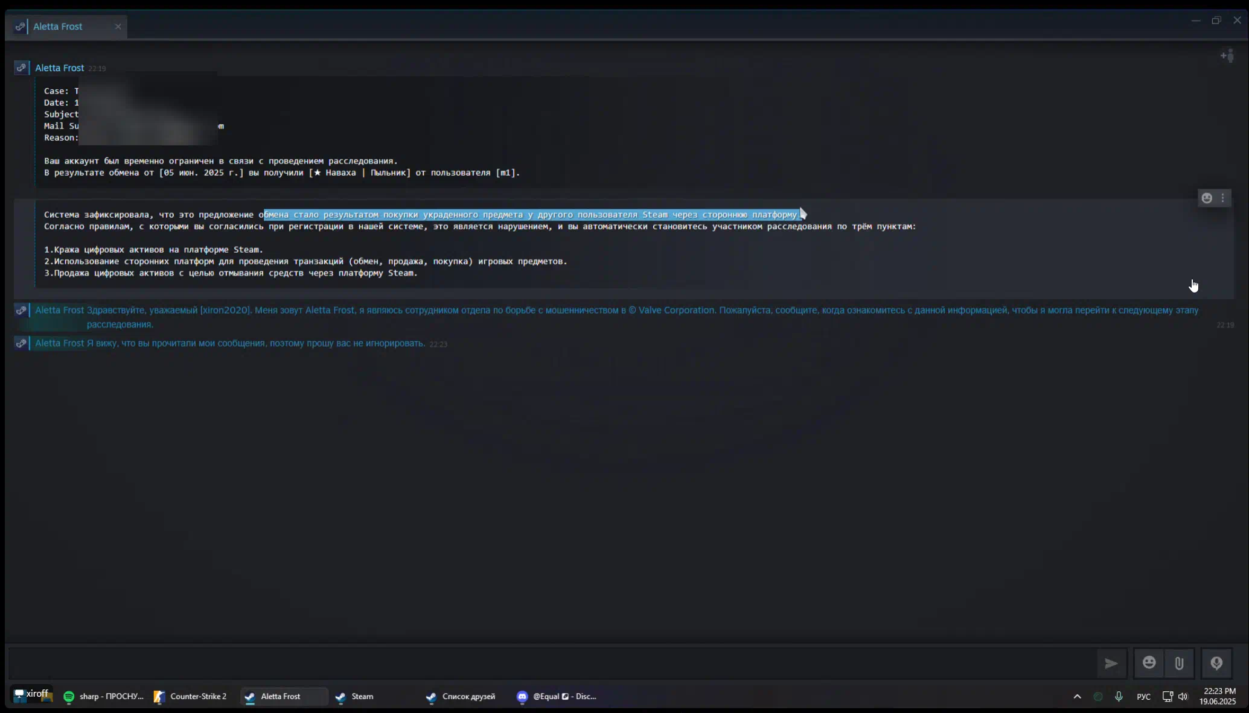Open the Steam window from taskbar
The image size is (1249, 713).
[355, 696]
